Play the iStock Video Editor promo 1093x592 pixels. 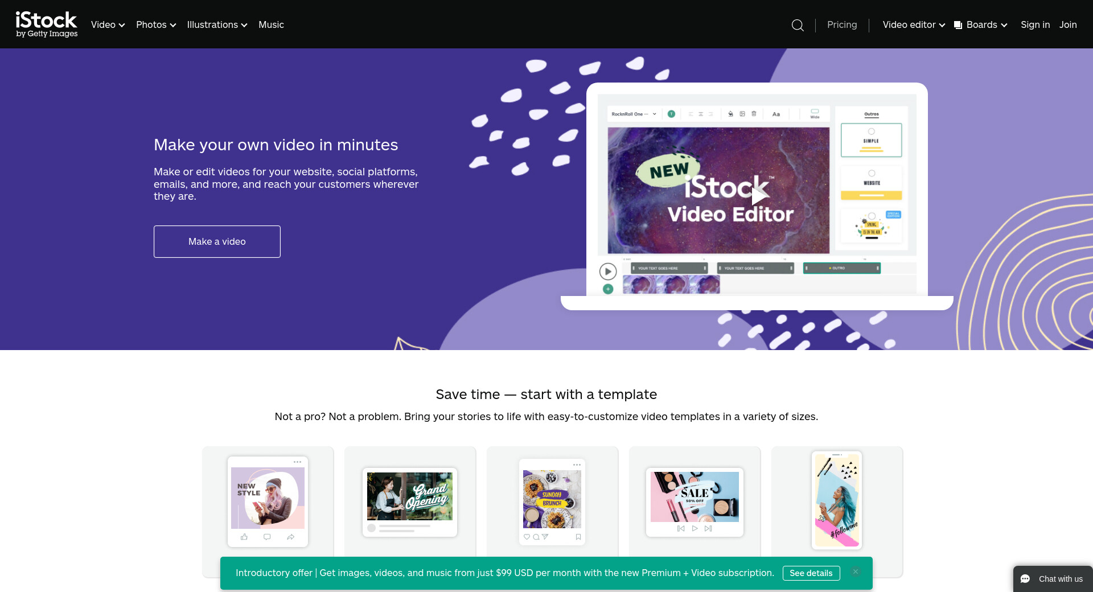point(758,196)
